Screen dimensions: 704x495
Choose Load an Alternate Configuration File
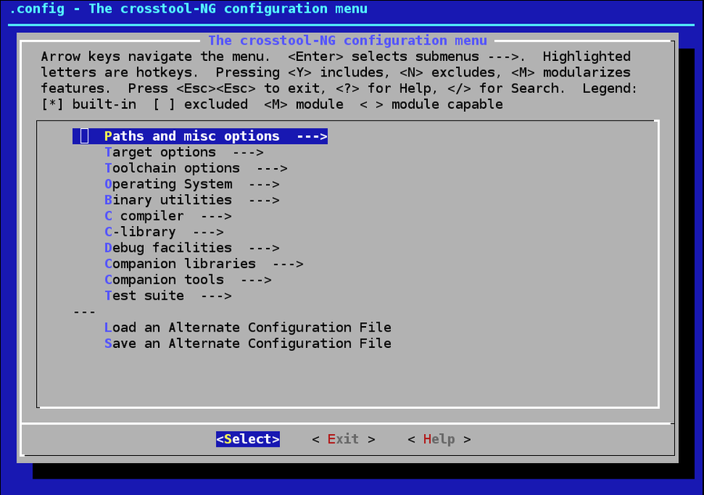tap(248, 328)
